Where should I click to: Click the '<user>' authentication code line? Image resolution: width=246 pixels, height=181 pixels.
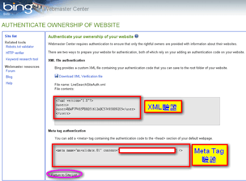coord(96,109)
